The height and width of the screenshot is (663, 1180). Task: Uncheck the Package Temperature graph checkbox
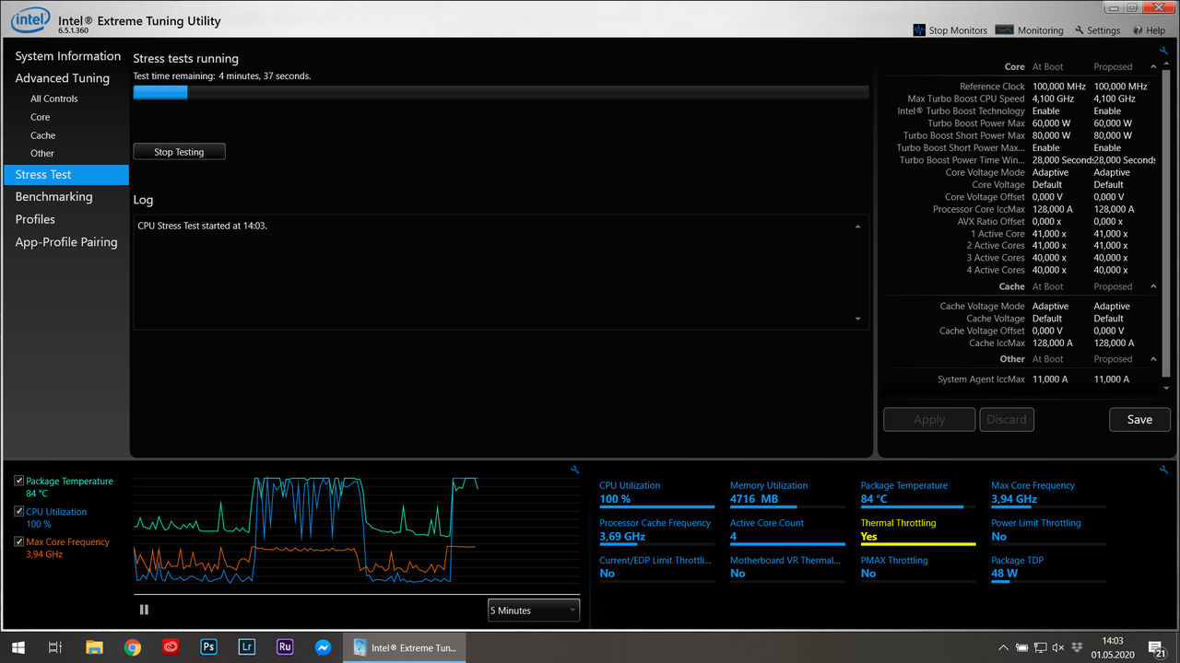pos(19,481)
